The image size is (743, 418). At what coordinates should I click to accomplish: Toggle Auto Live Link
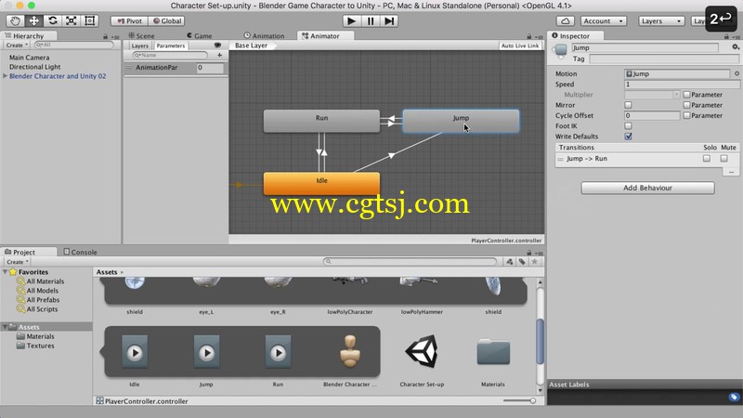tap(520, 46)
